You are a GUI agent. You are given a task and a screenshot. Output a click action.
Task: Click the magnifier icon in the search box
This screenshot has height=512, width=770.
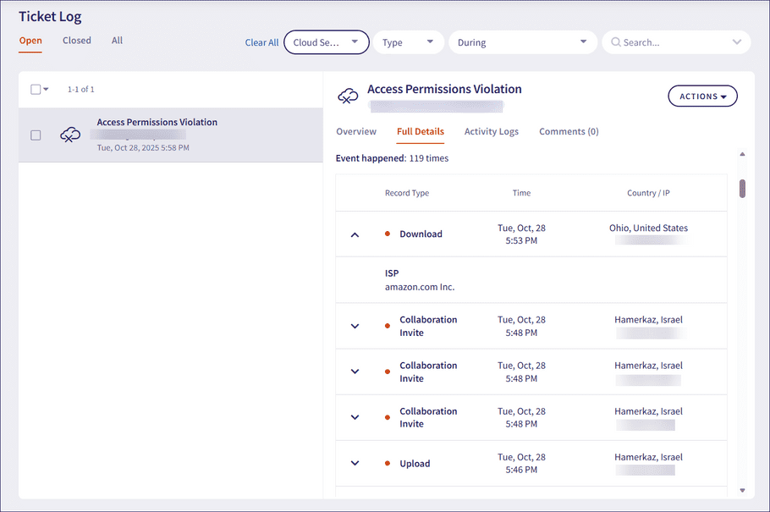pyautogui.click(x=615, y=42)
